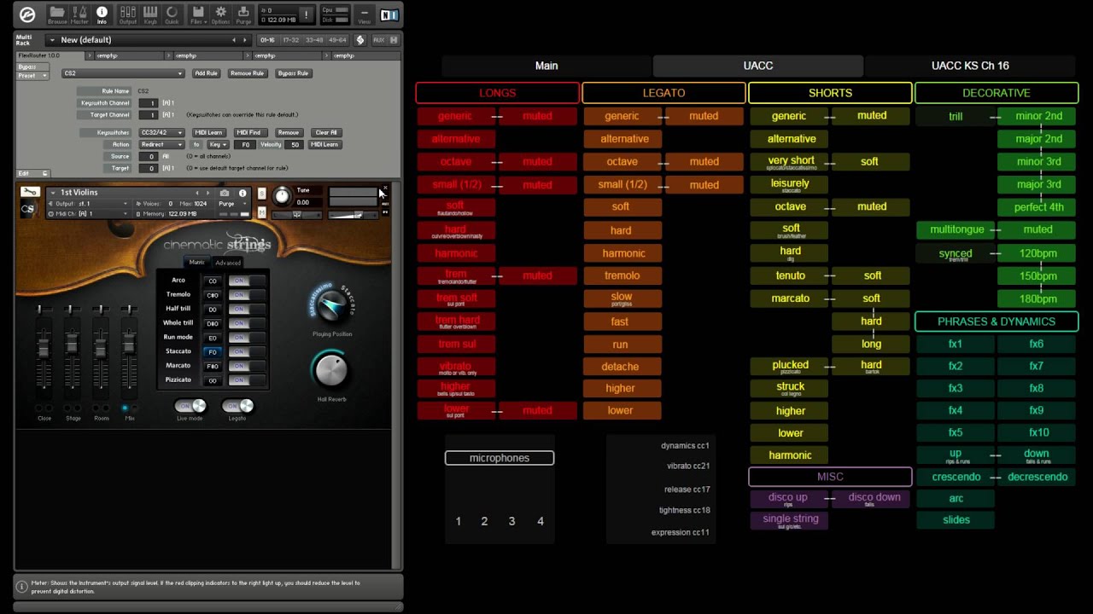
Task: Click the Native Instruments NI logo
Action: pyautogui.click(x=389, y=14)
